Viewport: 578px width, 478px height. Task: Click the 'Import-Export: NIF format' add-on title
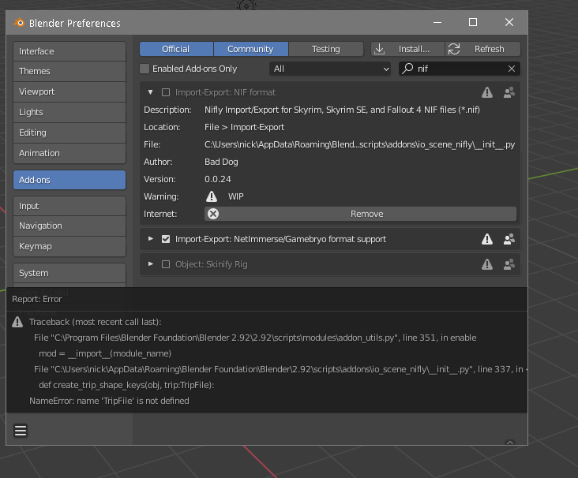[x=225, y=92]
